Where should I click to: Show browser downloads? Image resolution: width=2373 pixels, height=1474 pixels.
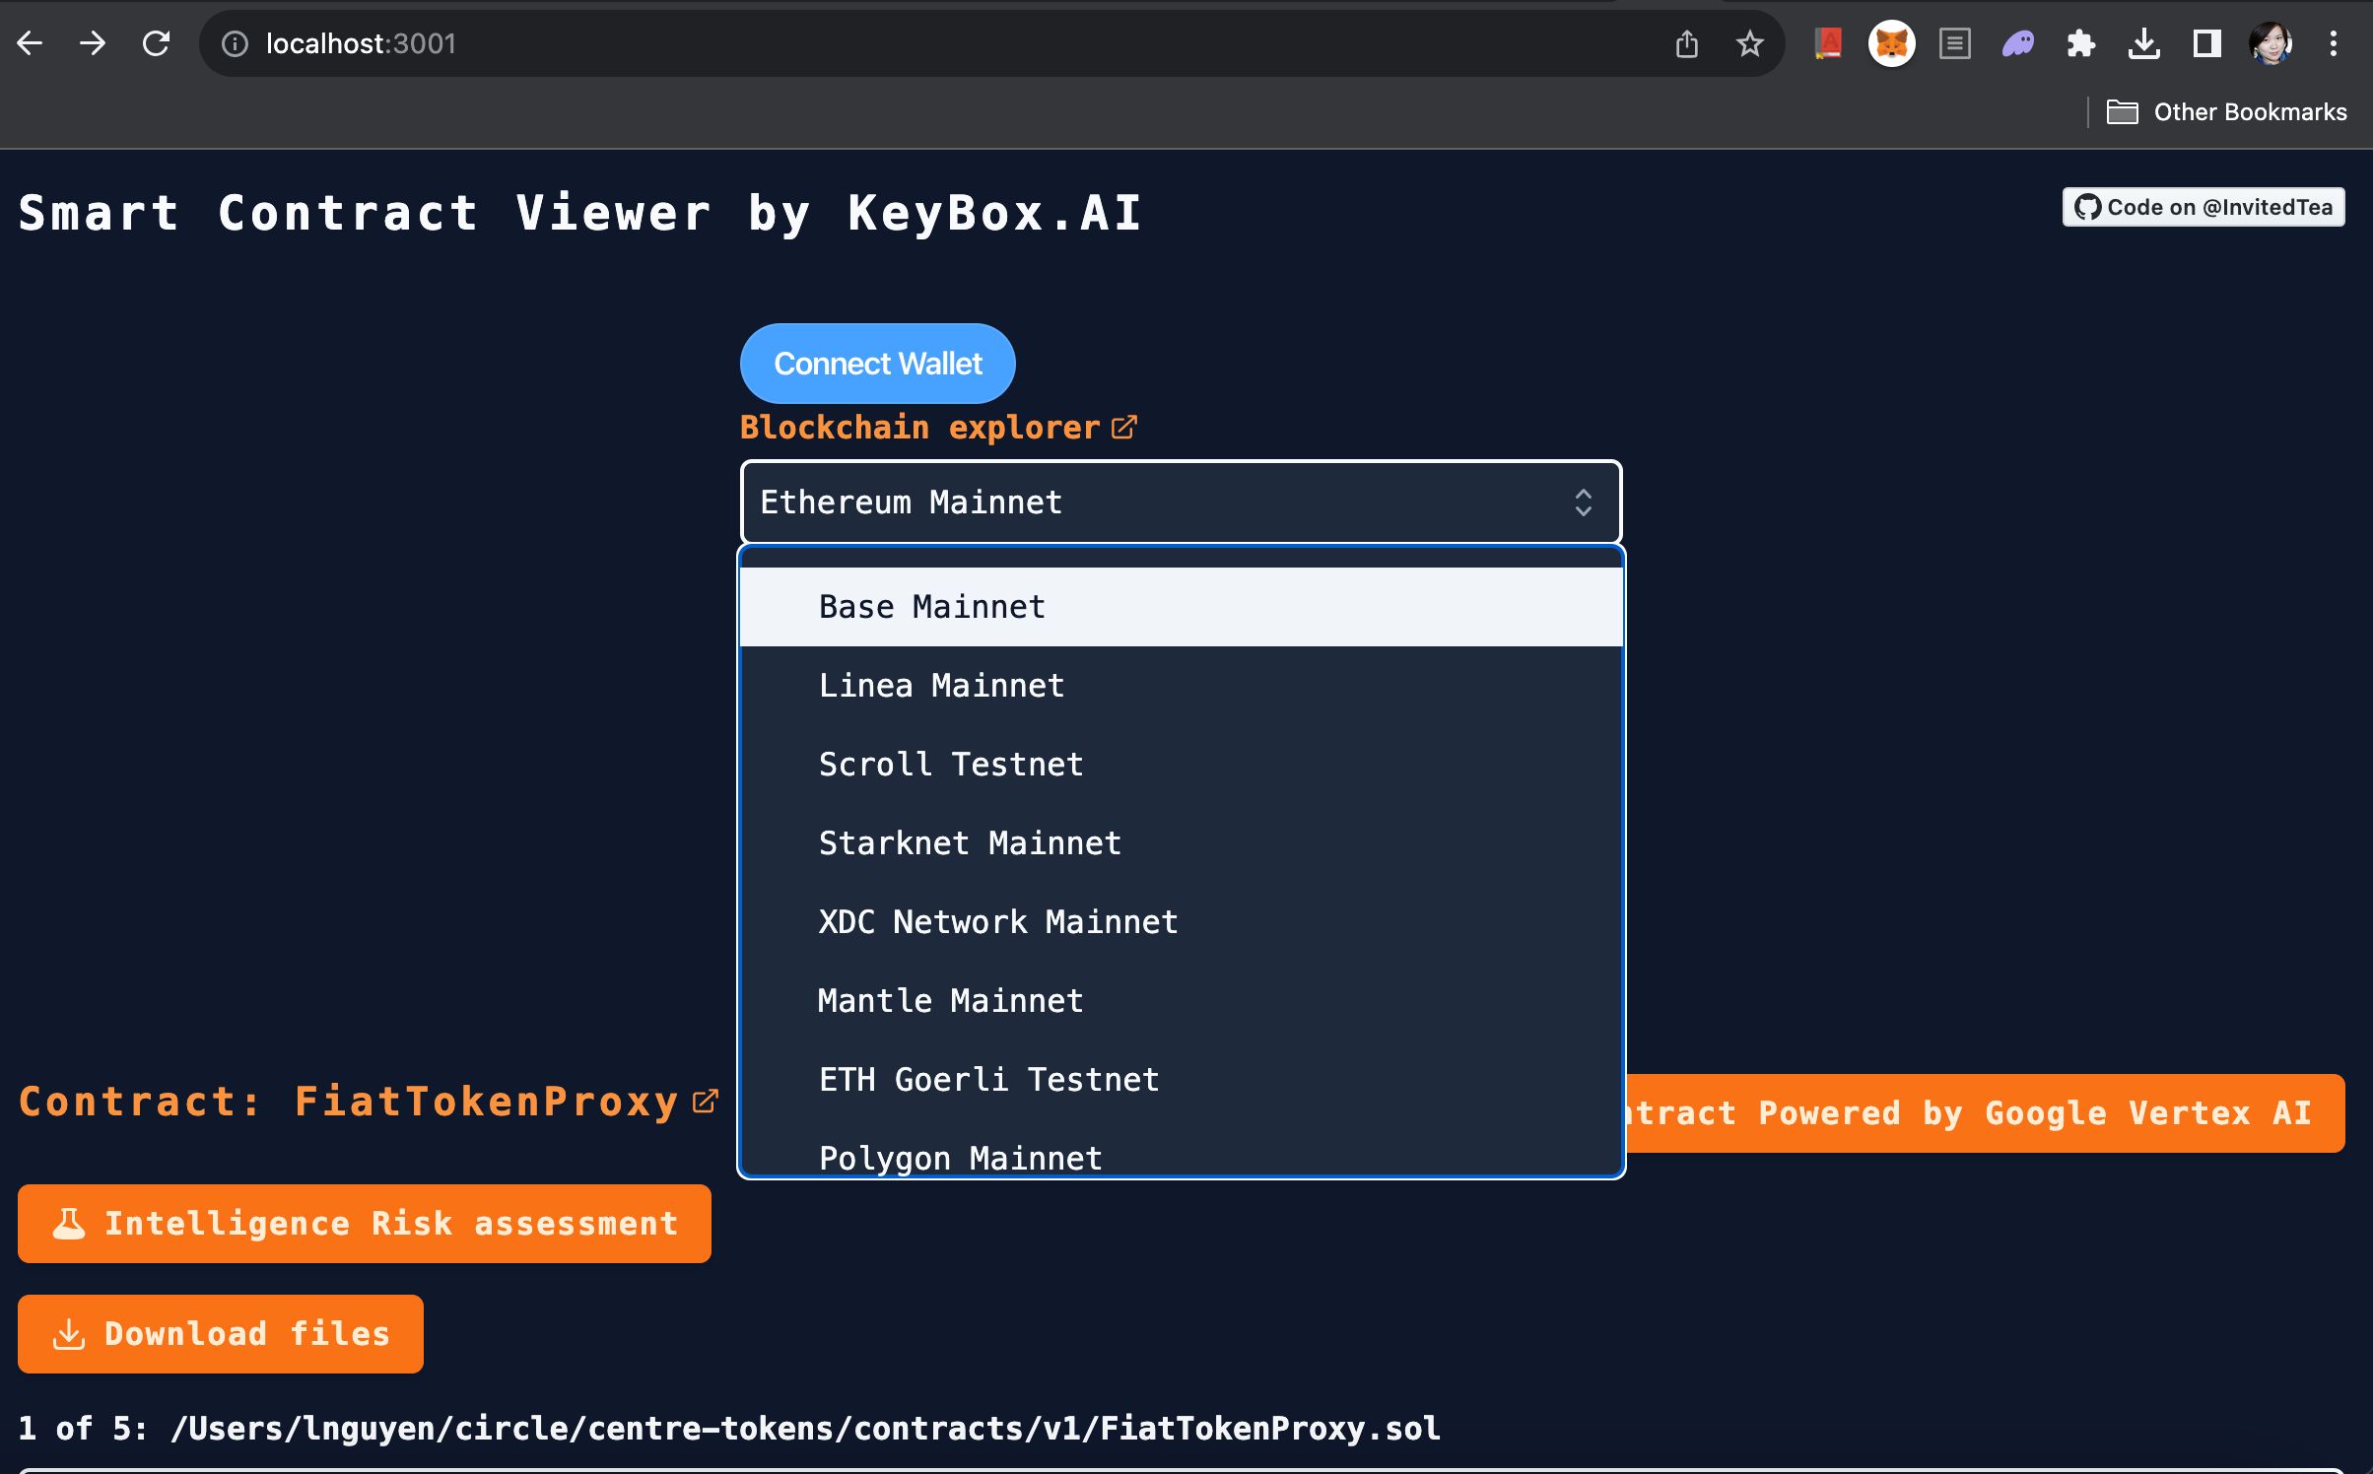point(2143,43)
